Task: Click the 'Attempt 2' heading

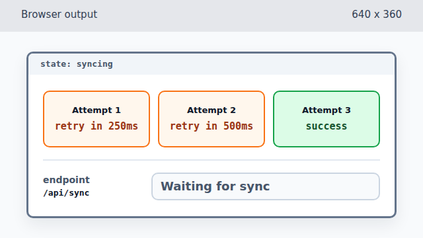Action: (x=211, y=110)
